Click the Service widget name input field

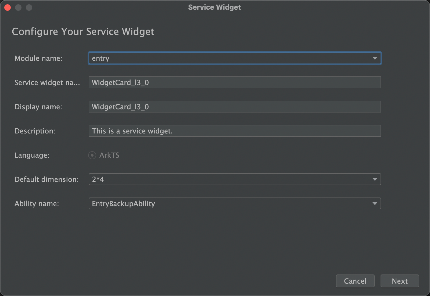[x=235, y=82]
